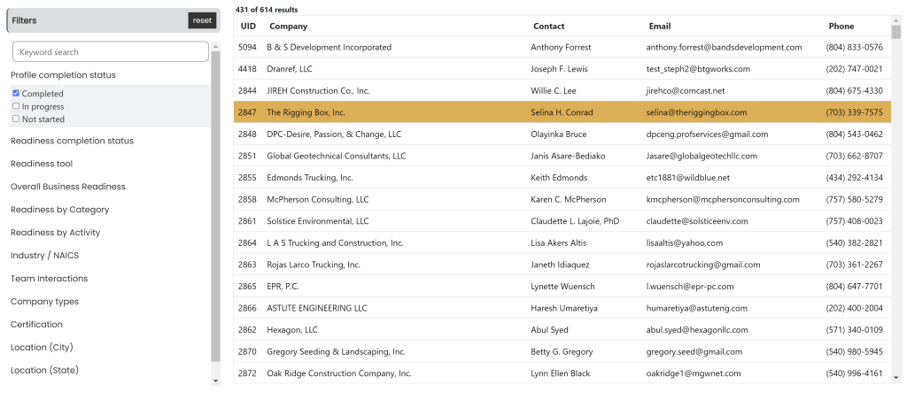This screenshot has width=907, height=407.
Task: Sort by the Company column header
Action: [288, 27]
